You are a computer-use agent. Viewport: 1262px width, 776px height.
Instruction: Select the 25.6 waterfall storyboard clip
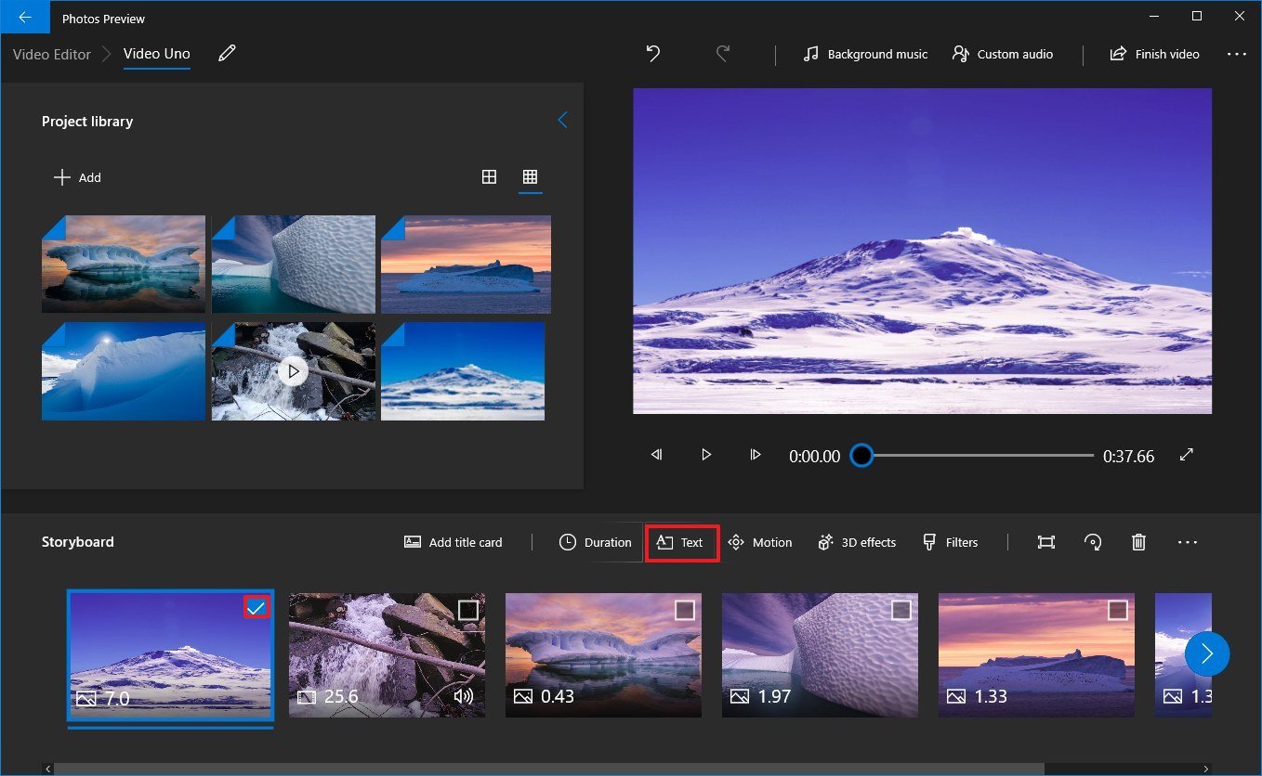point(387,655)
